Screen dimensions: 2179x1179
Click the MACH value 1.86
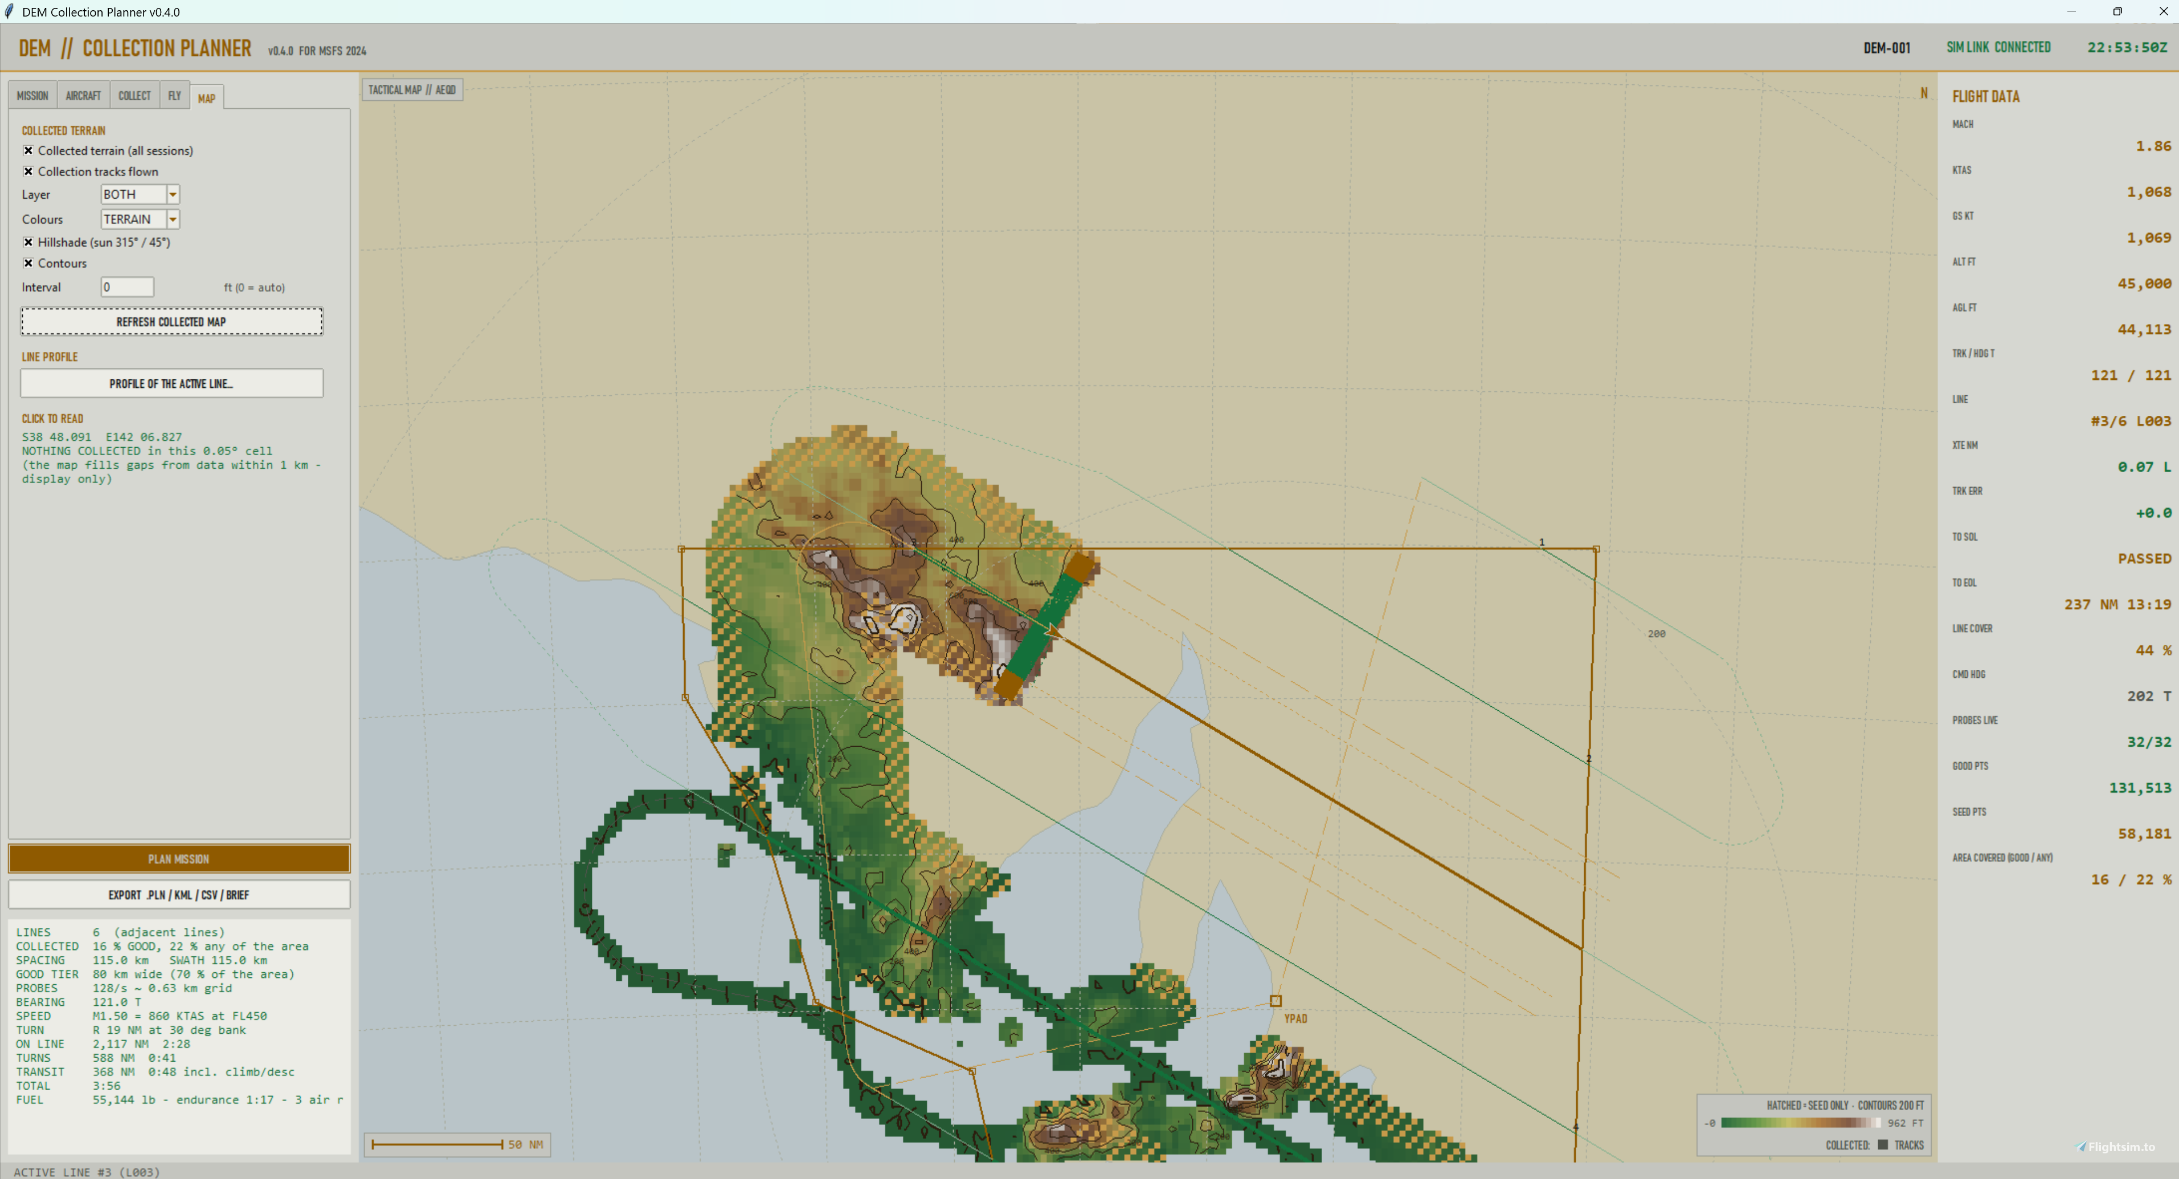click(x=2153, y=146)
